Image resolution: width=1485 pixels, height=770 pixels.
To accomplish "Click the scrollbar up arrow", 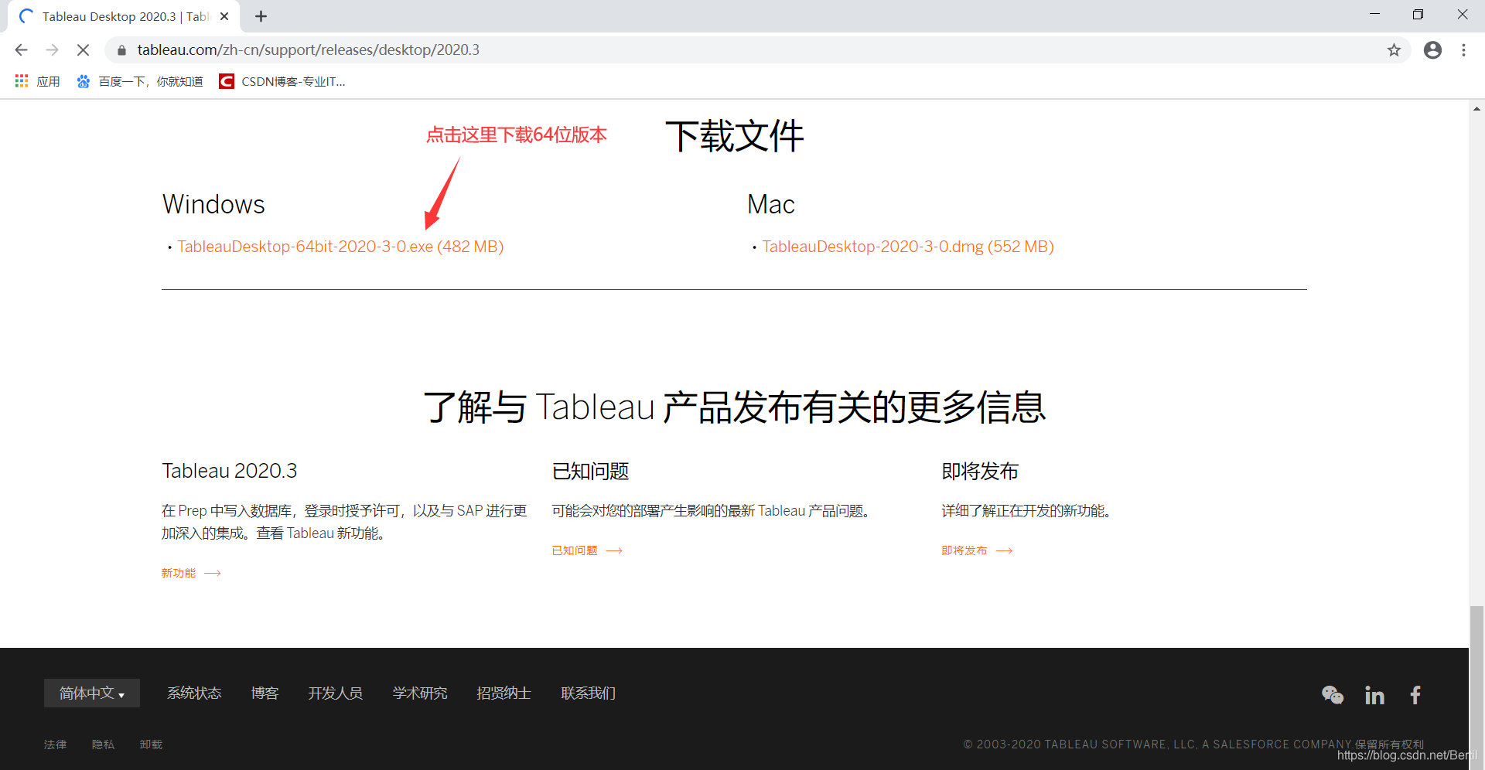I will (x=1477, y=109).
